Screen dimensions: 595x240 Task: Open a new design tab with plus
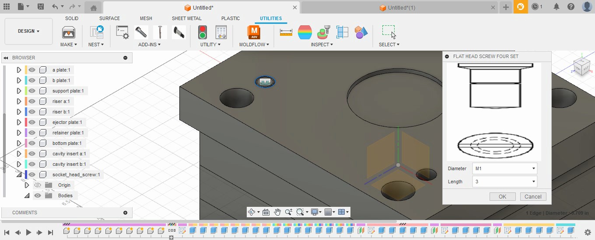click(x=506, y=7)
